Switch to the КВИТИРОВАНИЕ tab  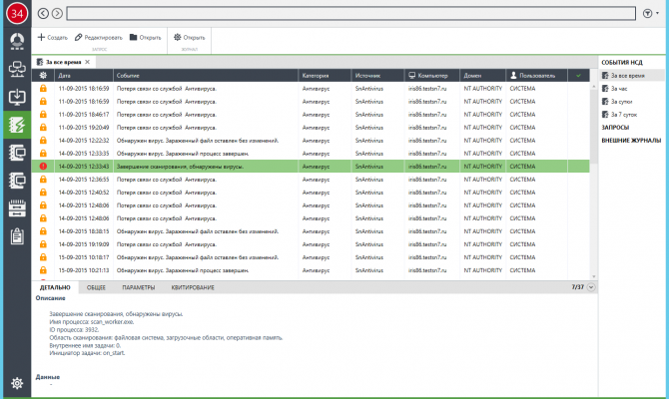point(193,287)
